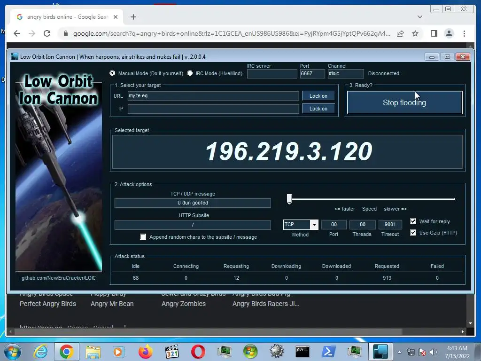Expand Chrome tab search chevron
Screen dimensions: 481x361
coord(419,17)
